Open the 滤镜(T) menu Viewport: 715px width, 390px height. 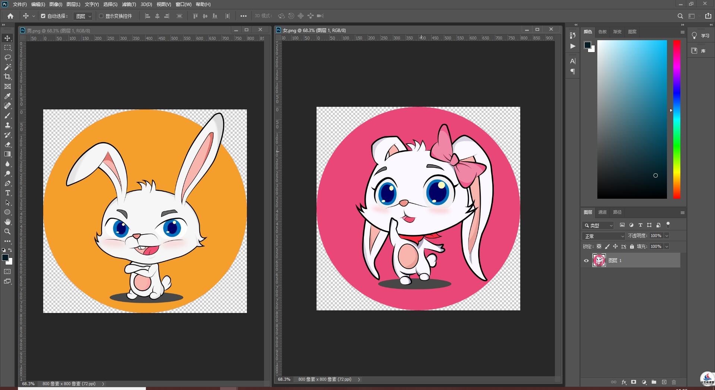(129, 4)
